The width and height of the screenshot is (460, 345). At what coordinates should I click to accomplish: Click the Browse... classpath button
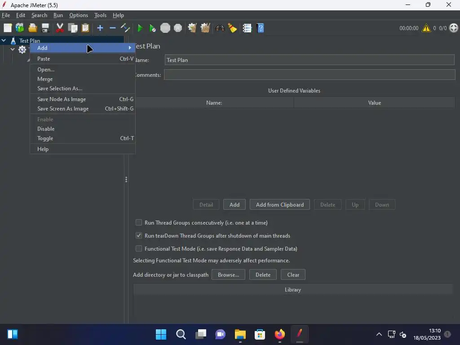[x=228, y=275]
